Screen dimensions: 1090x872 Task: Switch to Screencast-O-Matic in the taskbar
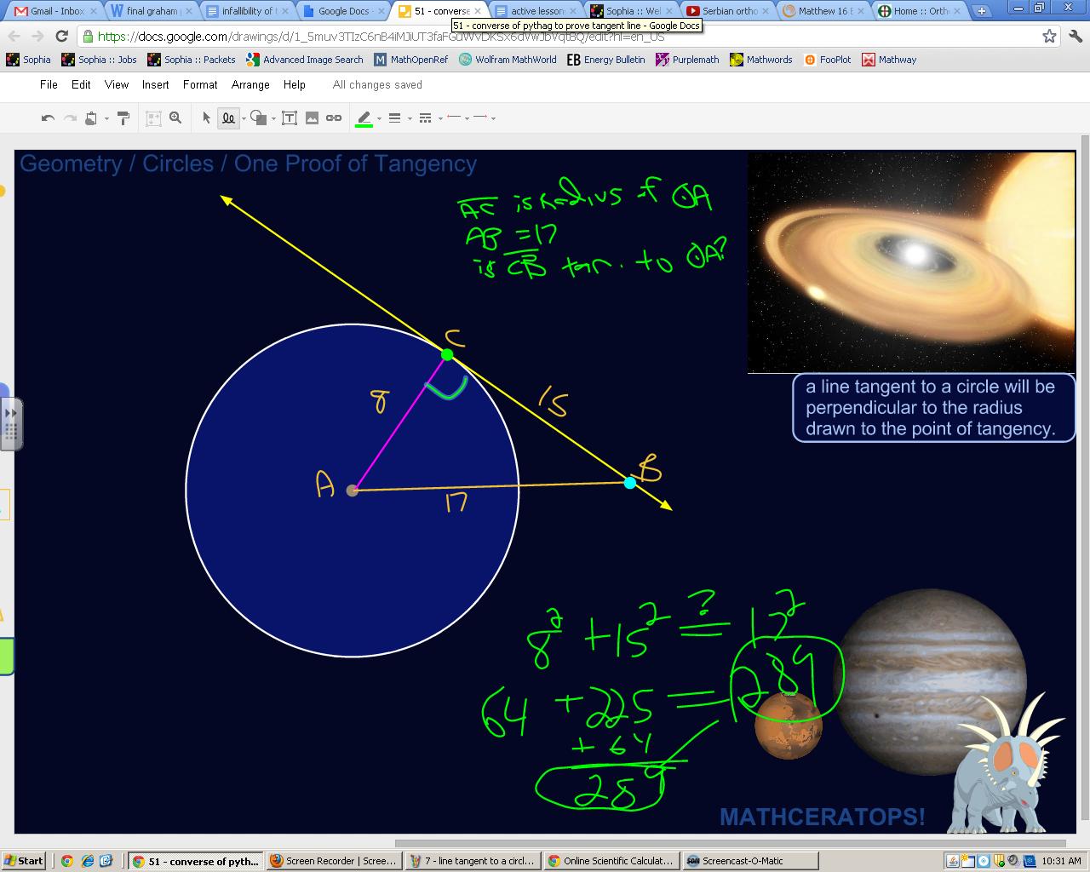click(749, 861)
